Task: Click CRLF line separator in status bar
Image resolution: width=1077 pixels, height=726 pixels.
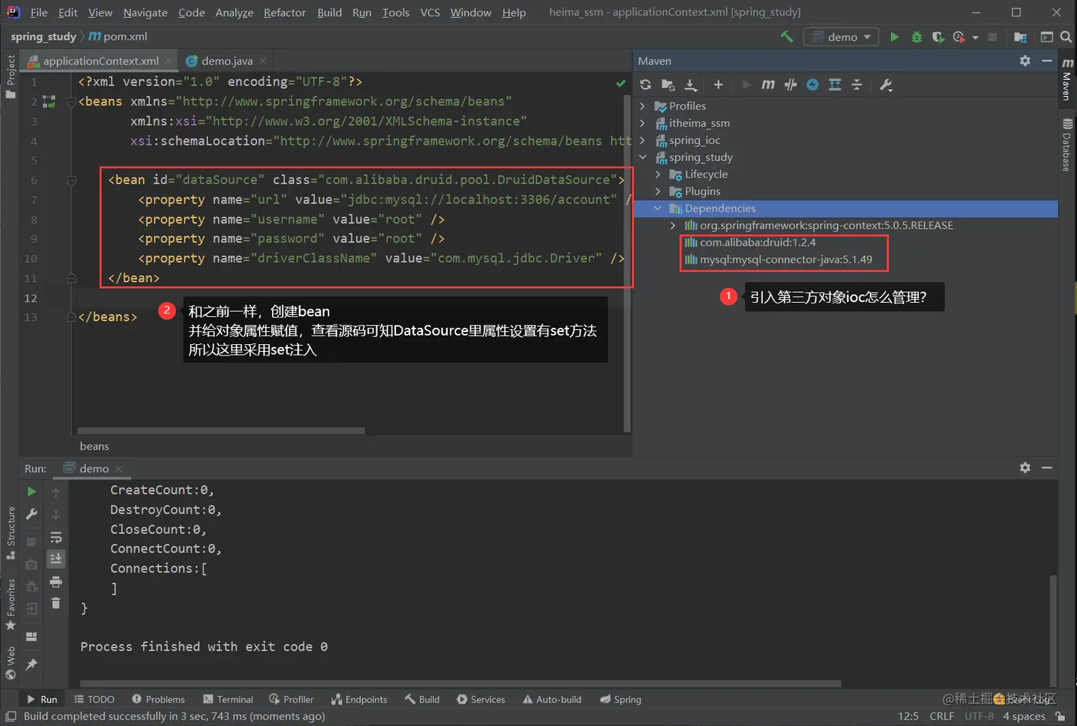Action: (x=942, y=716)
